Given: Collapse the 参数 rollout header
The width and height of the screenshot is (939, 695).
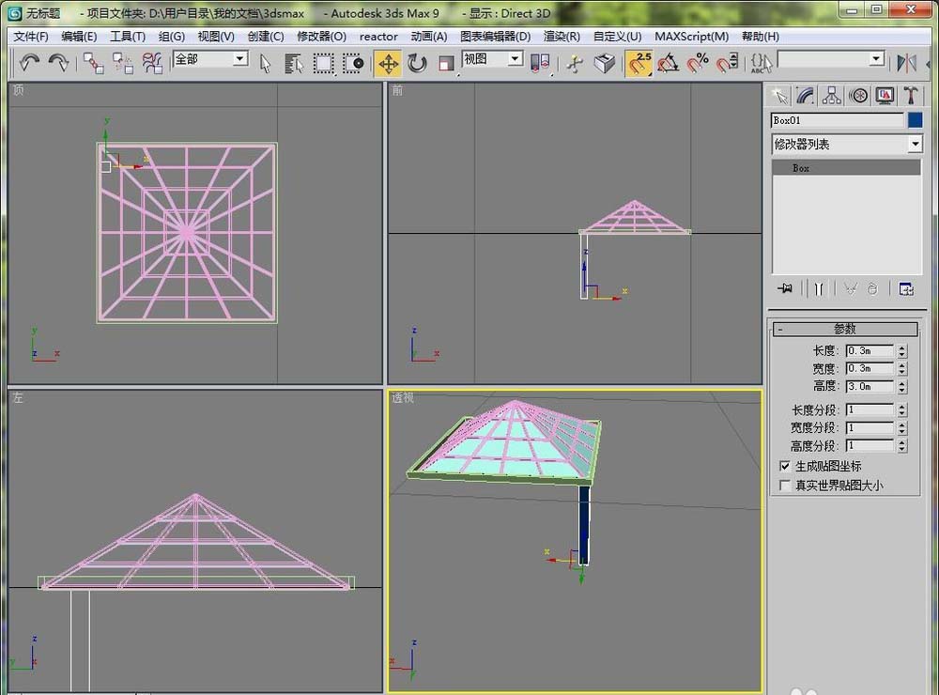Looking at the screenshot, I should (x=844, y=329).
